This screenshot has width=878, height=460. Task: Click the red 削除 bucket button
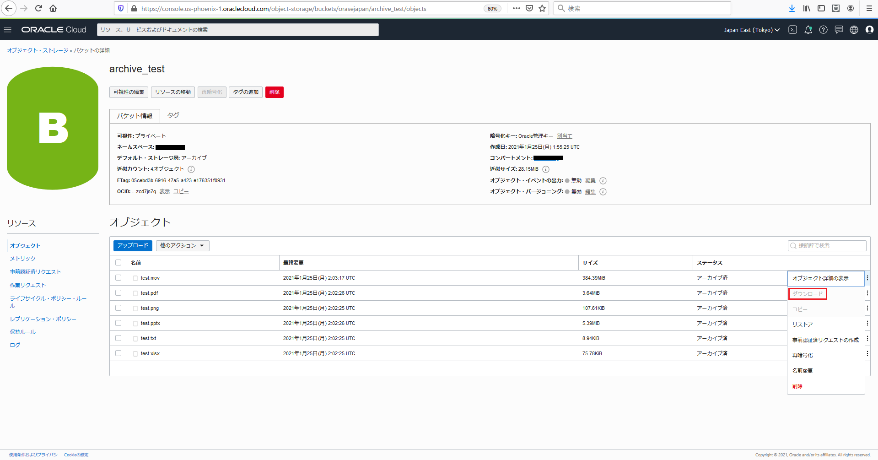click(x=275, y=92)
